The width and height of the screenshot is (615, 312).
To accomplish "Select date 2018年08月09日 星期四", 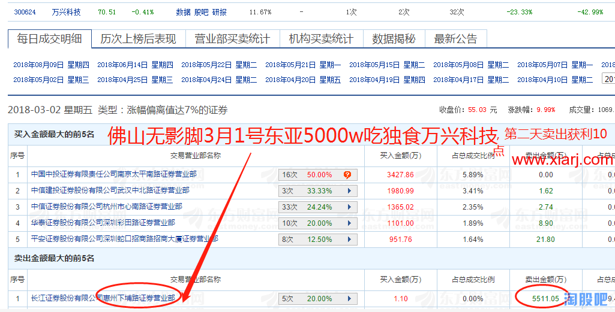I will [x=52, y=65].
